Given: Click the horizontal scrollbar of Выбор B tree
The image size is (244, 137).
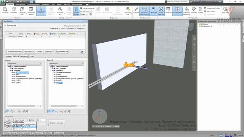Looking at the screenshot, I should pos(66,106).
